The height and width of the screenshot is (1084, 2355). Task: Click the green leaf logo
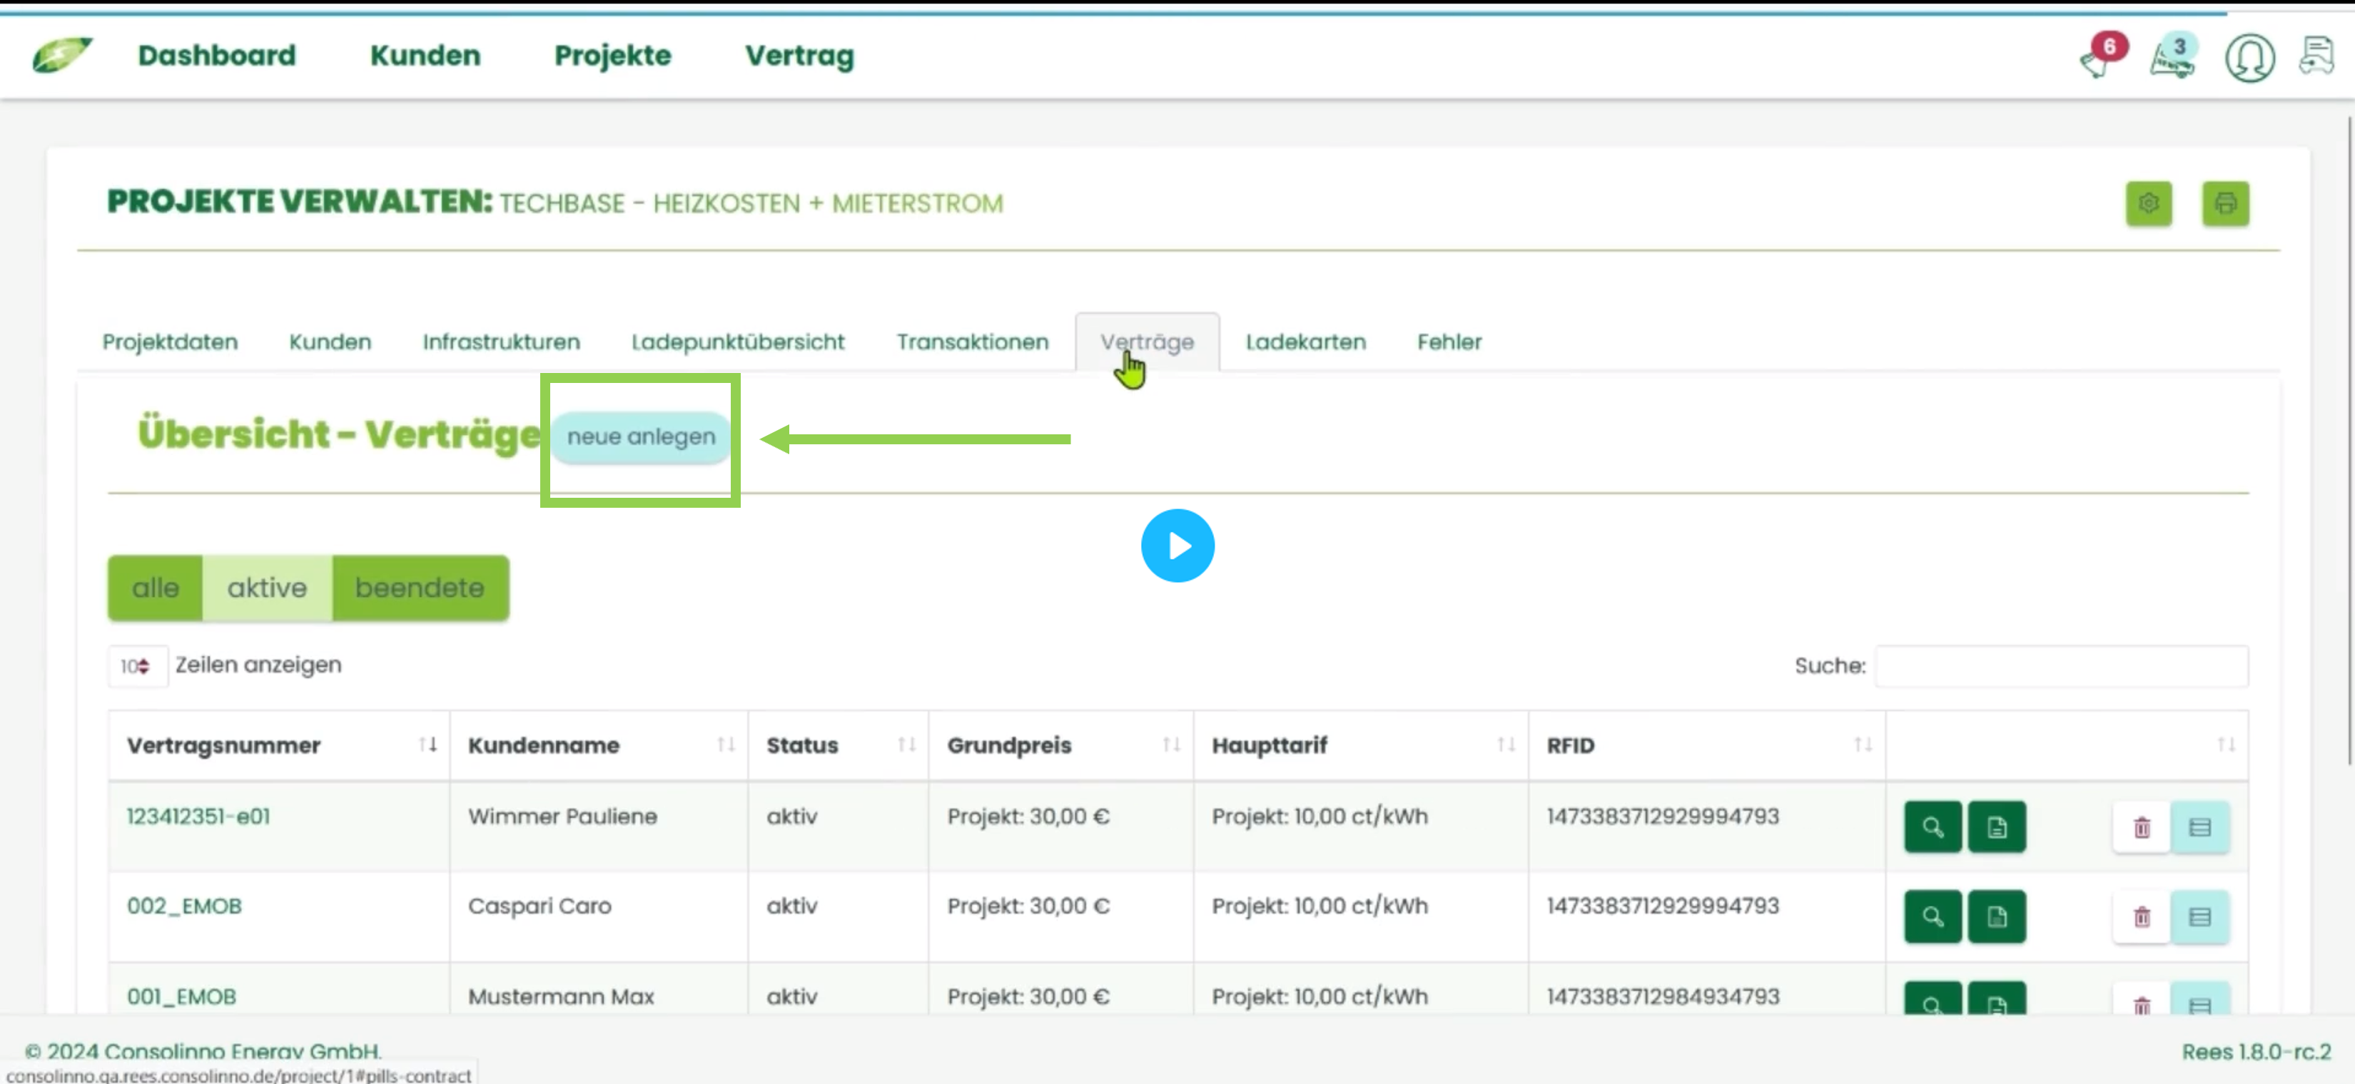click(61, 55)
